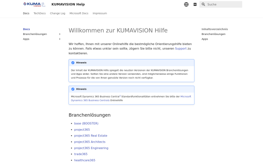Open the Change Log tab
This screenshot has height=164, width=263.
[x=57, y=14]
